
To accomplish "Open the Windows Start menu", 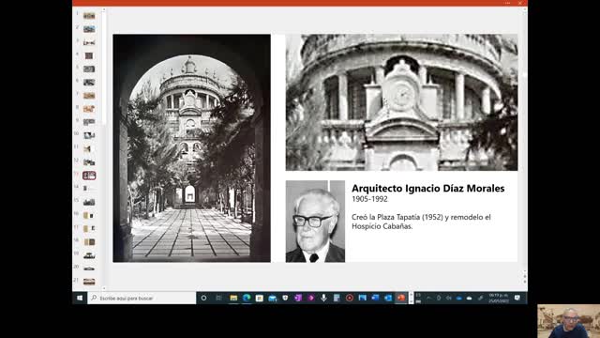I will (x=80, y=298).
